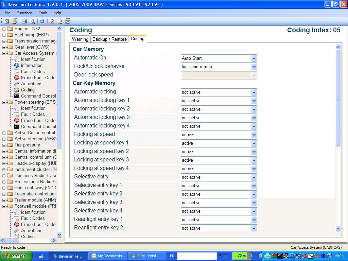Switch to My Documents taskbar window
Viewport: 348px width, 261px height.
tap(107, 256)
